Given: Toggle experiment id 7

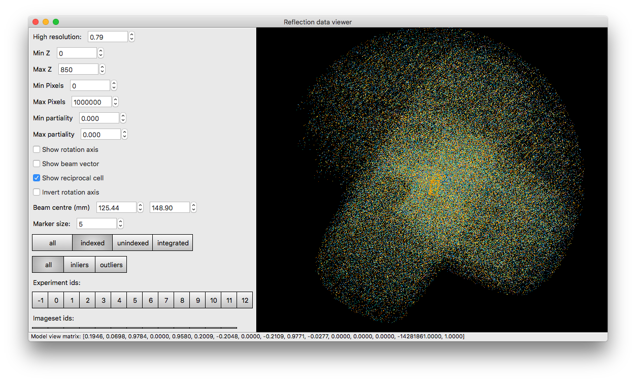Looking at the screenshot, I should [x=166, y=300].
